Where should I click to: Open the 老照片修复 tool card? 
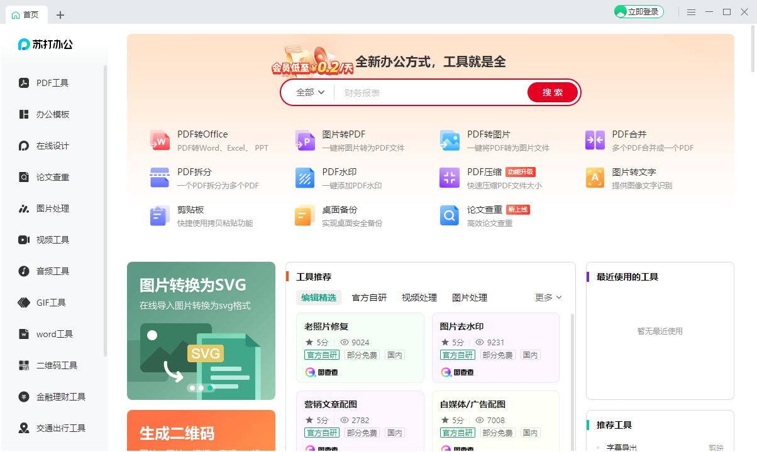click(360, 348)
